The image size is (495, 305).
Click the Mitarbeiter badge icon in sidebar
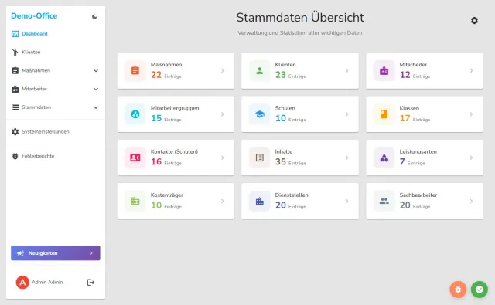15,89
